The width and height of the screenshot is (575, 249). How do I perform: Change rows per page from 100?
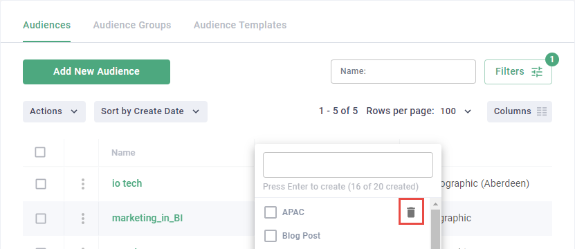click(455, 111)
